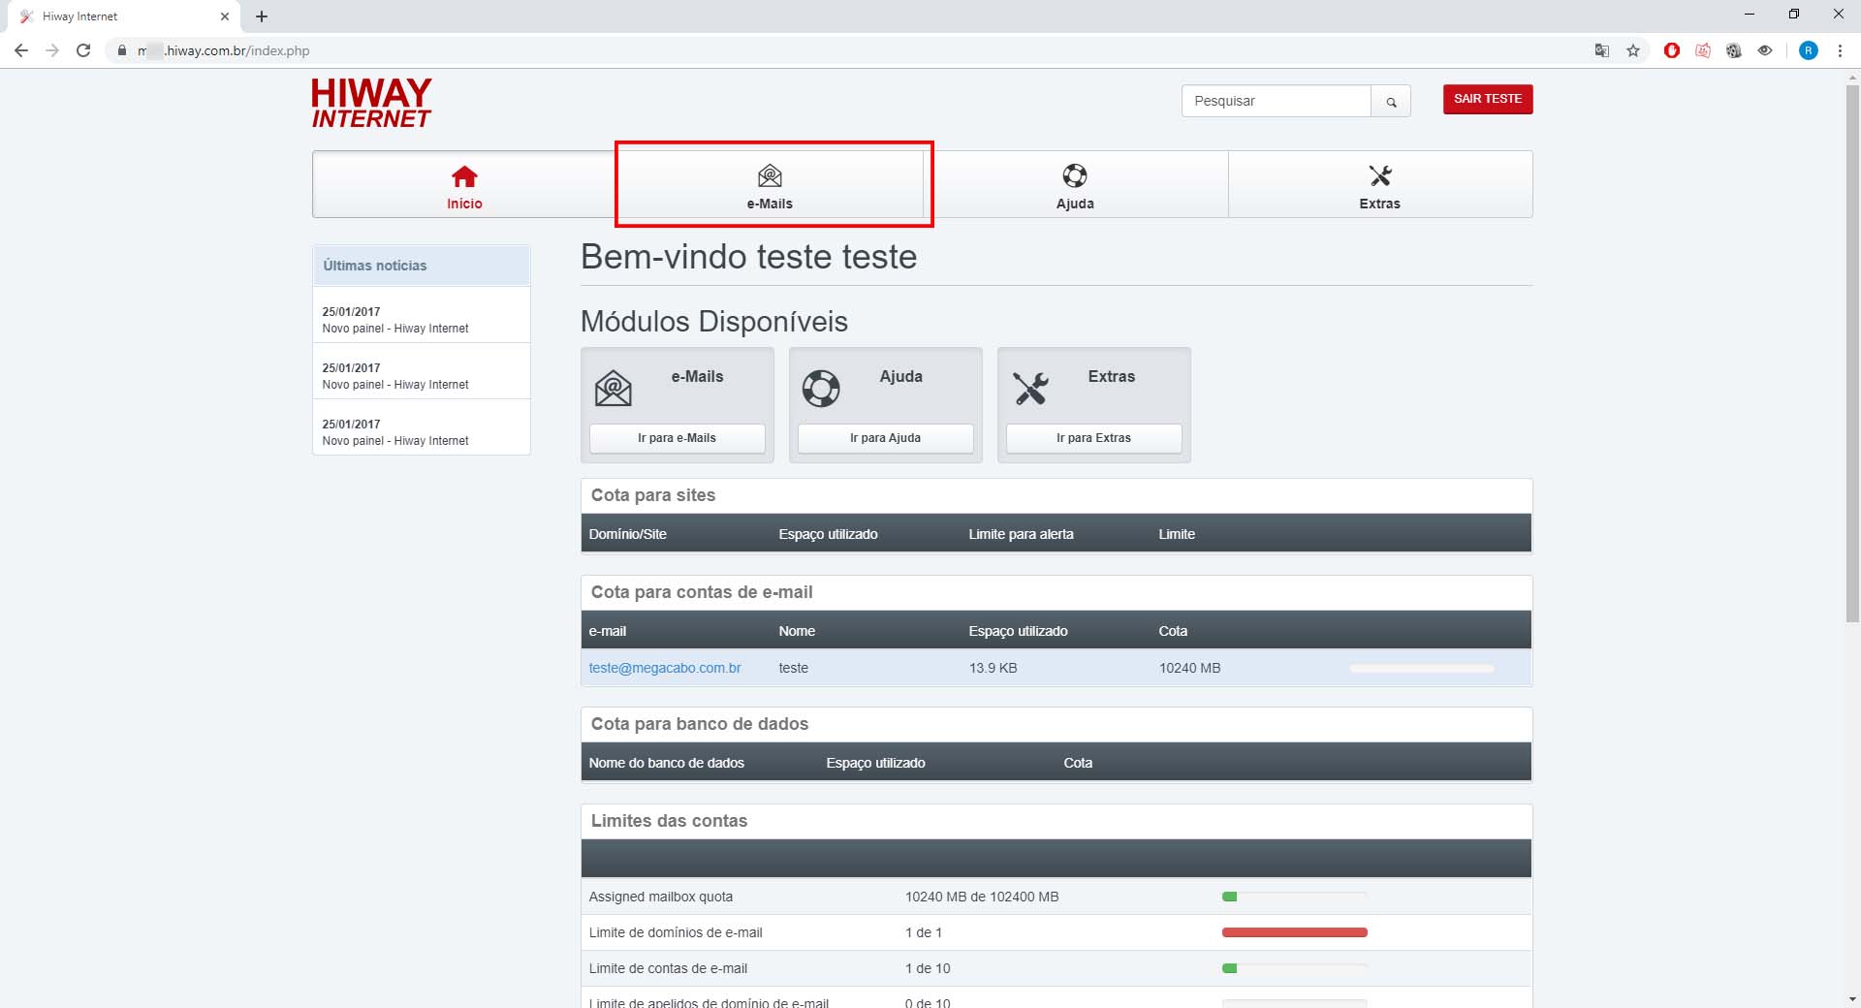Click the browser address bar URL
The image size is (1861, 1008).
click(x=224, y=50)
